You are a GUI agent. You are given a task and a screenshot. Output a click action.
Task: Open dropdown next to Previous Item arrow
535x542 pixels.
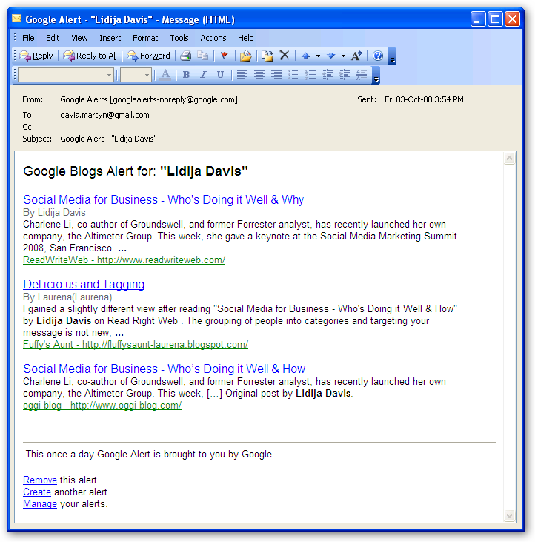[x=318, y=56]
